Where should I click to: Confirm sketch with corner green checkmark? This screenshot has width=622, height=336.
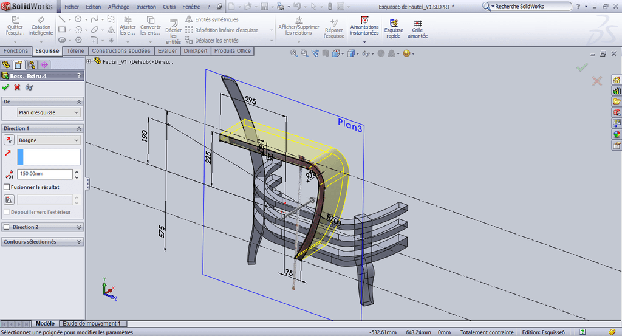[x=582, y=67]
